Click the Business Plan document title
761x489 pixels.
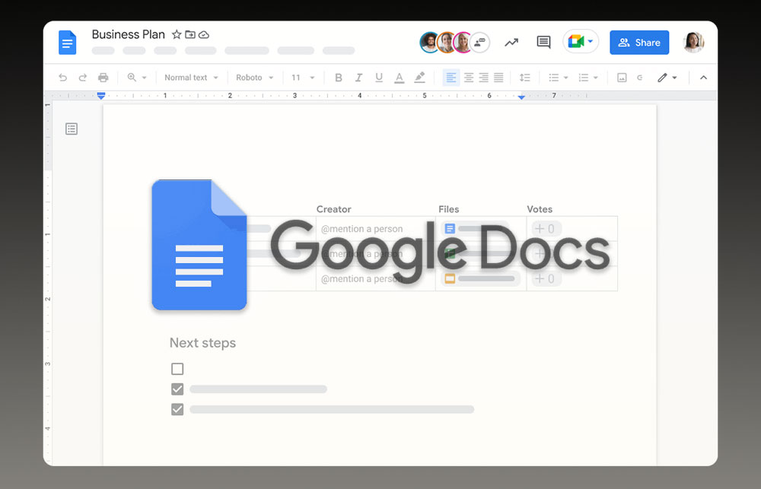point(128,35)
